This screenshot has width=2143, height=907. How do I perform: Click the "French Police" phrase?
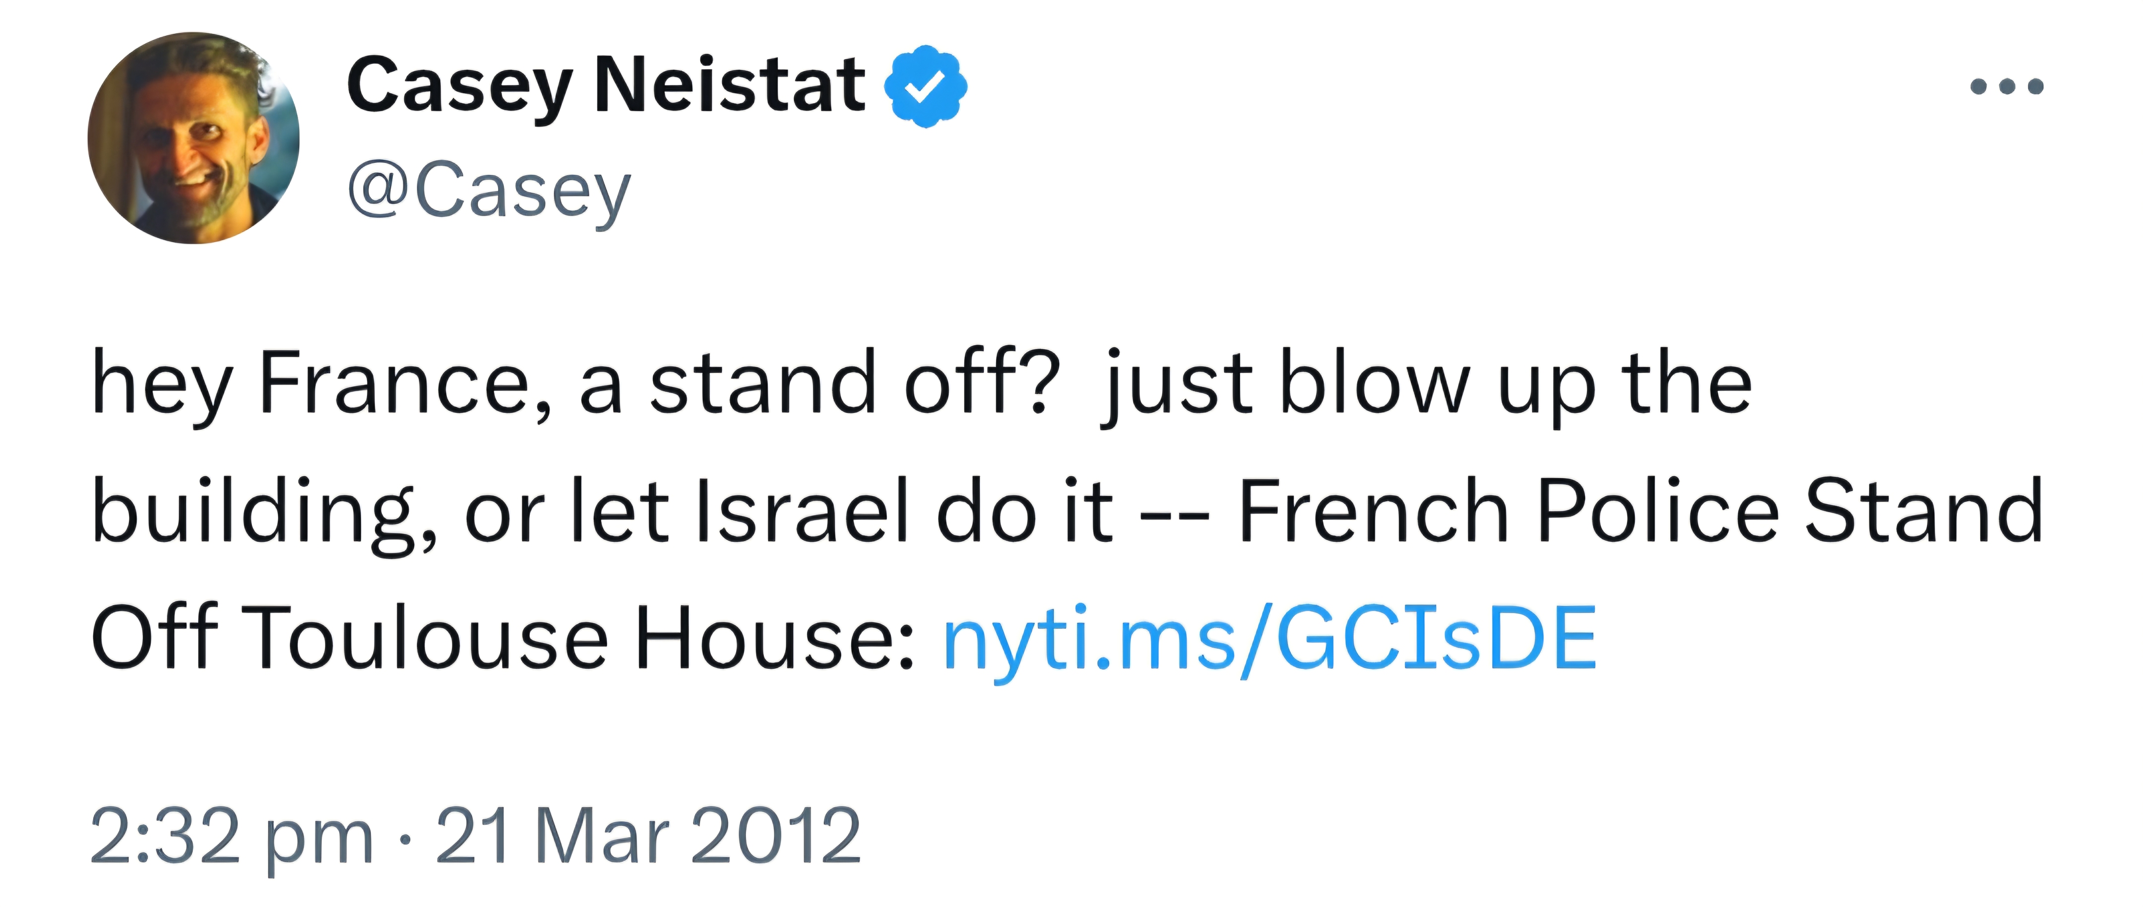coord(1508,511)
